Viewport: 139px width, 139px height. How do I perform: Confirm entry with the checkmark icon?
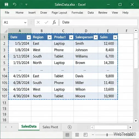pyautogui.click(x=46, y=22)
